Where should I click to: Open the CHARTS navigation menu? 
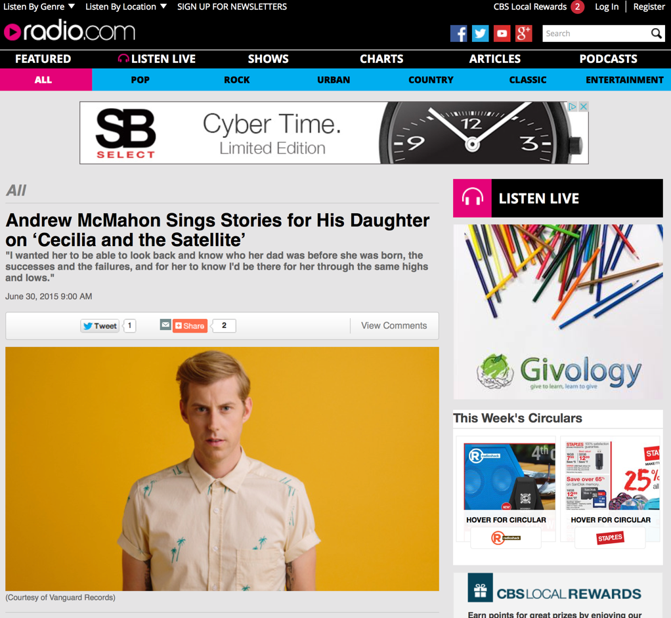click(381, 59)
